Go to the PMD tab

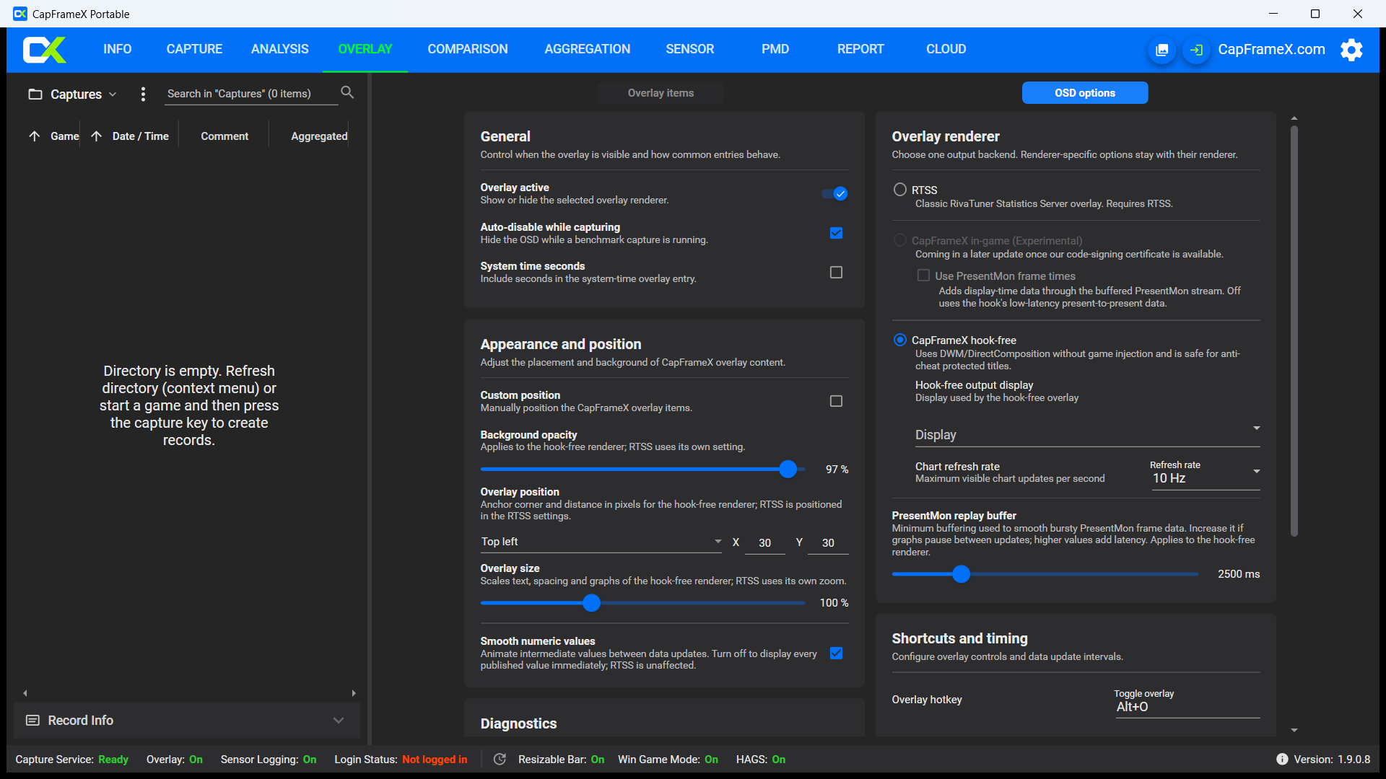pyautogui.click(x=775, y=49)
